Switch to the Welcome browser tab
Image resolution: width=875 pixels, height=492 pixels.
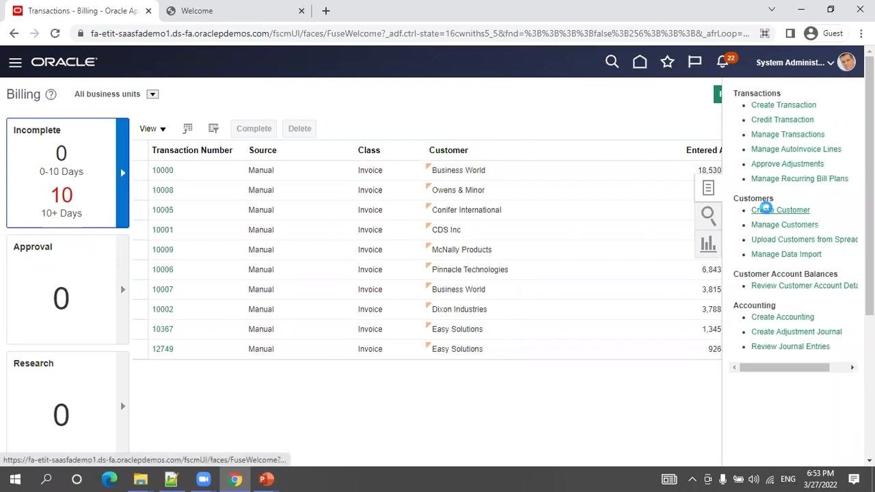(x=236, y=11)
